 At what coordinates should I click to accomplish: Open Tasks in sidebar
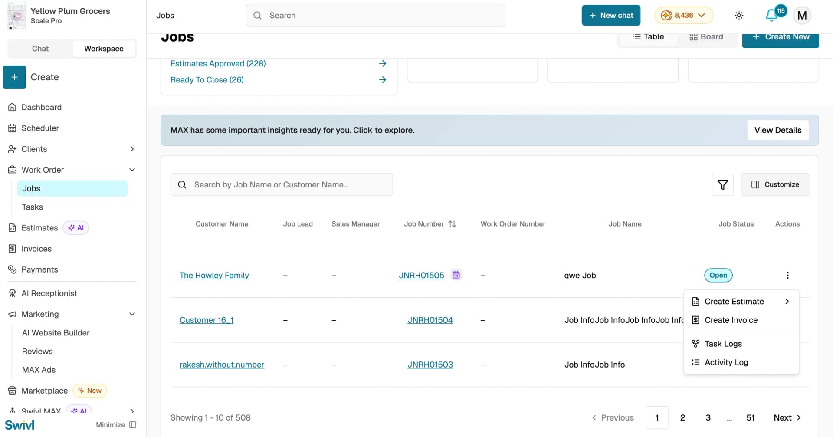point(33,207)
